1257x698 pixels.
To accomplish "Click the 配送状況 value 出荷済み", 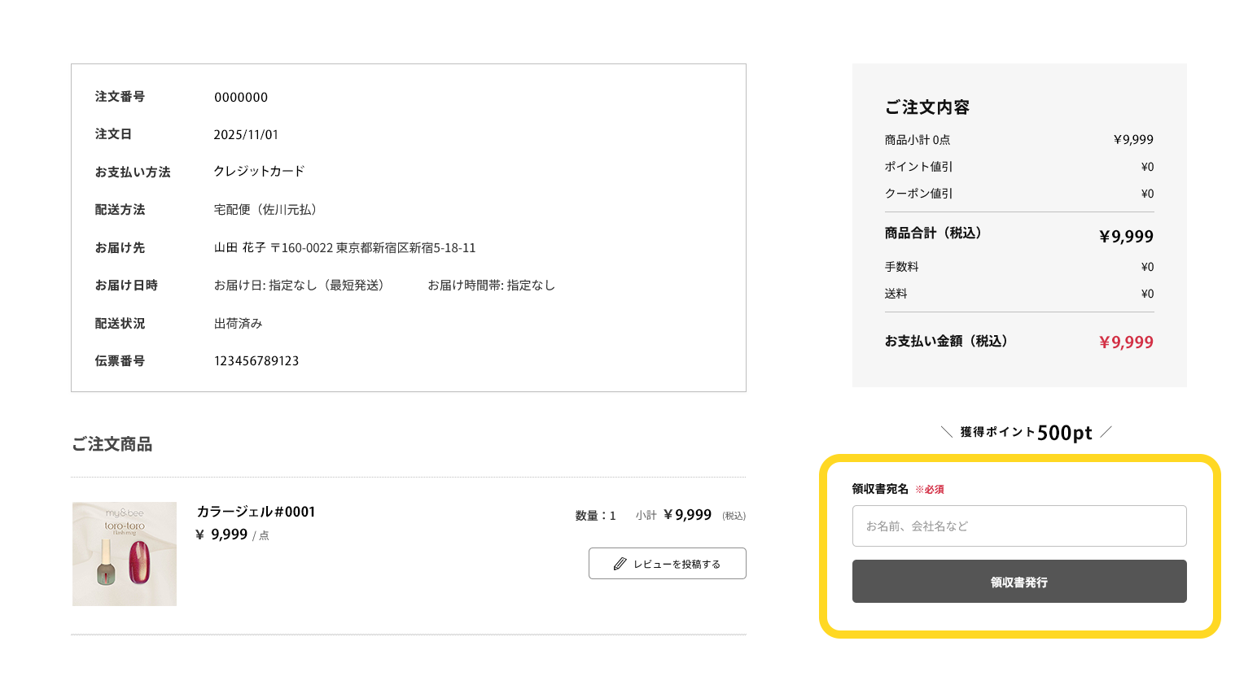I will [238, 323].
